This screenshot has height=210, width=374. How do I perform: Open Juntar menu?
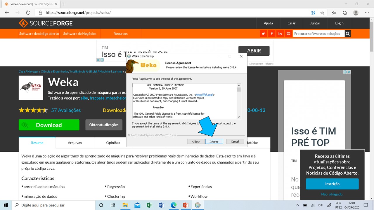(x=315, y=23)
